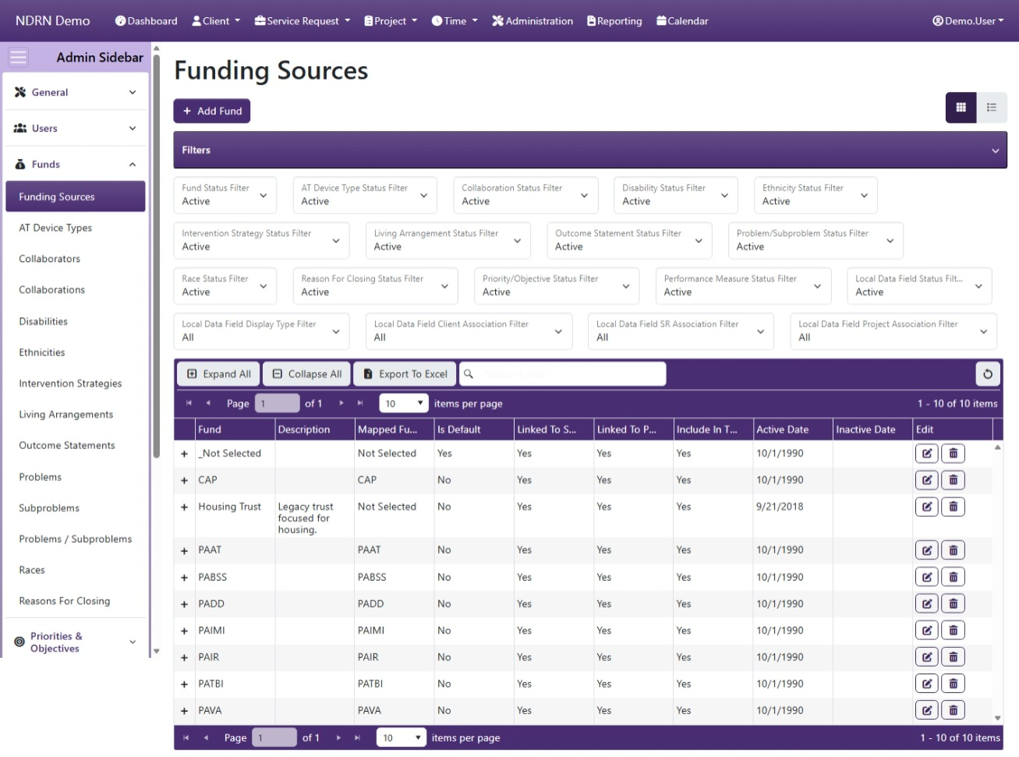Open Ethnicities sidebar link
Screen dimensions: 1019x757
point(42,352)
